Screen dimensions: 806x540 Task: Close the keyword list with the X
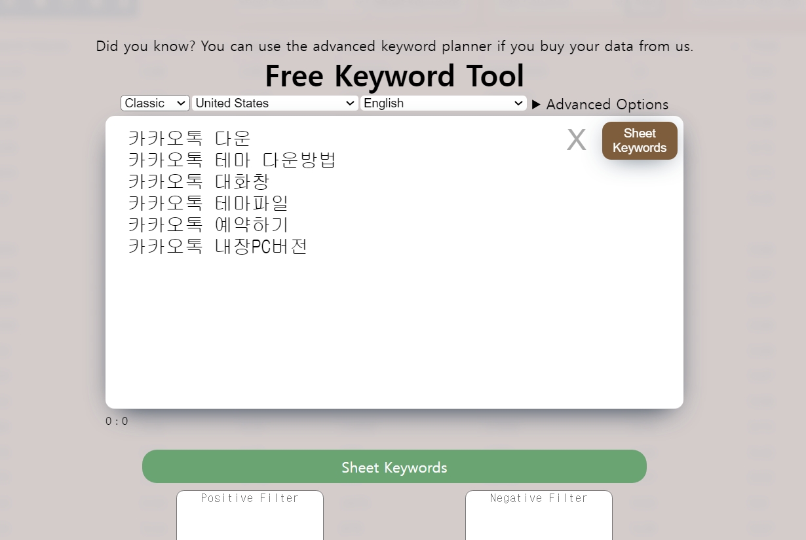click(576, 139)
